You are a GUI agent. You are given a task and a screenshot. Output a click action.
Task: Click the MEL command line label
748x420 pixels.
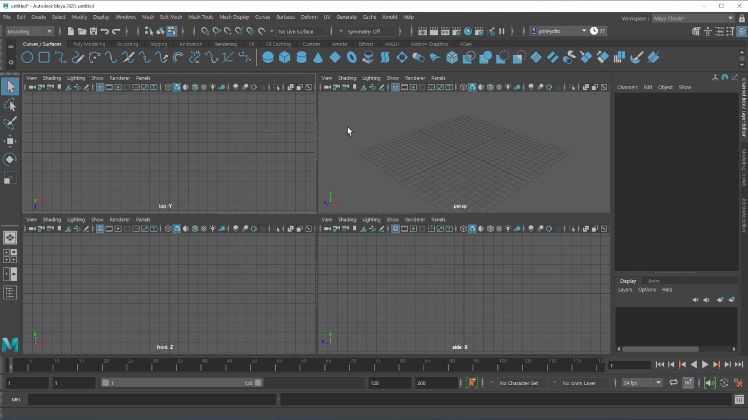pyautogui.click(x=16, y=400)
